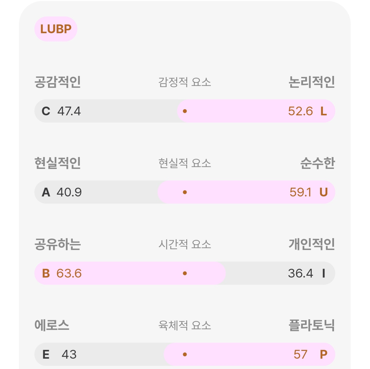
Task: Click the B 63.6 score
Action: click(x=62, y=273)
